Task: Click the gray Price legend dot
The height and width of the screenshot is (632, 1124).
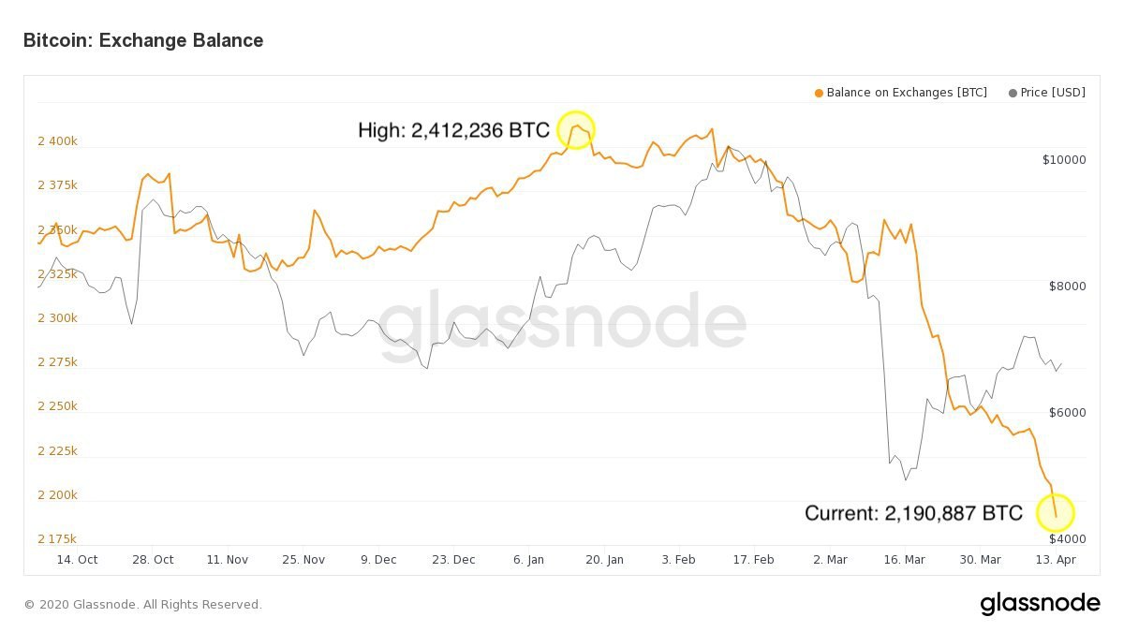Action: [1013, 93]
